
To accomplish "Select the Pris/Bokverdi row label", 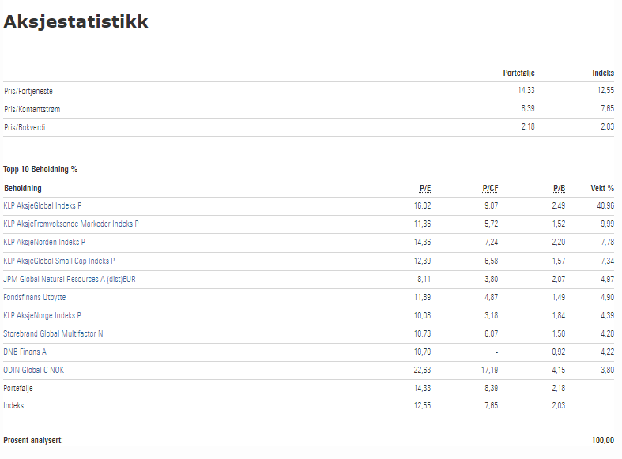I will click(25, 128).
